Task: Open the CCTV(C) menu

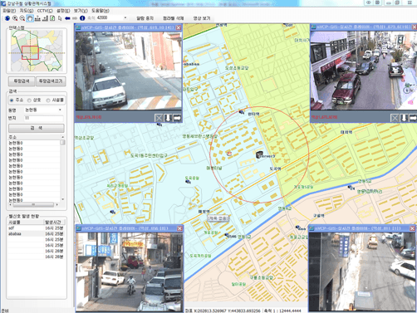Action: point(45,11)
